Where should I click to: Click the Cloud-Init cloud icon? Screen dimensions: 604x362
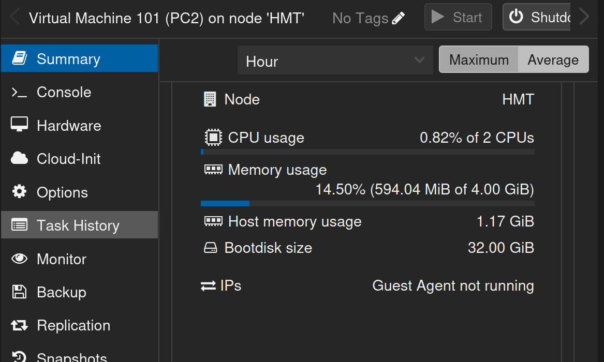[x=19, y=158]
